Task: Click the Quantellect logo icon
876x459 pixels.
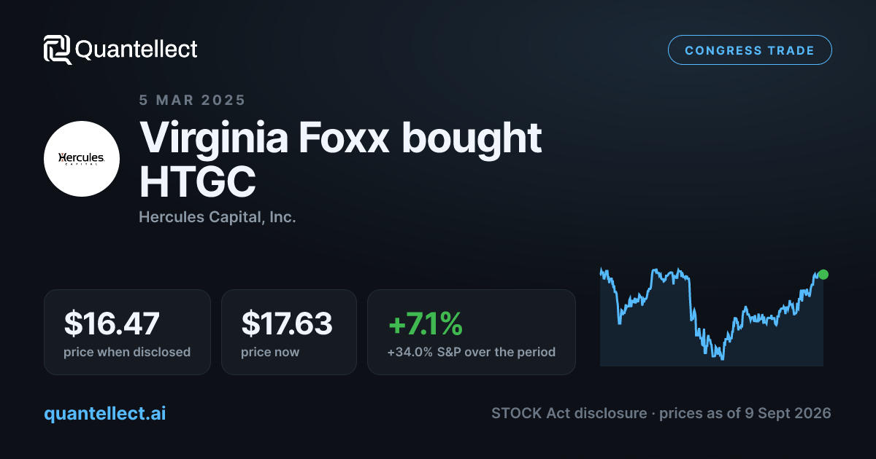Action: point(57,50)
